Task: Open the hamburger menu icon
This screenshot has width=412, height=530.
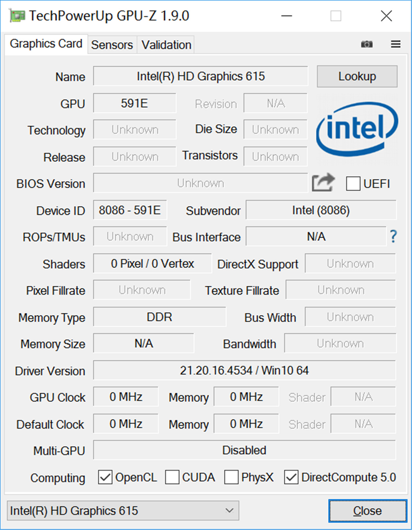Action: click(x=396, y=44)
